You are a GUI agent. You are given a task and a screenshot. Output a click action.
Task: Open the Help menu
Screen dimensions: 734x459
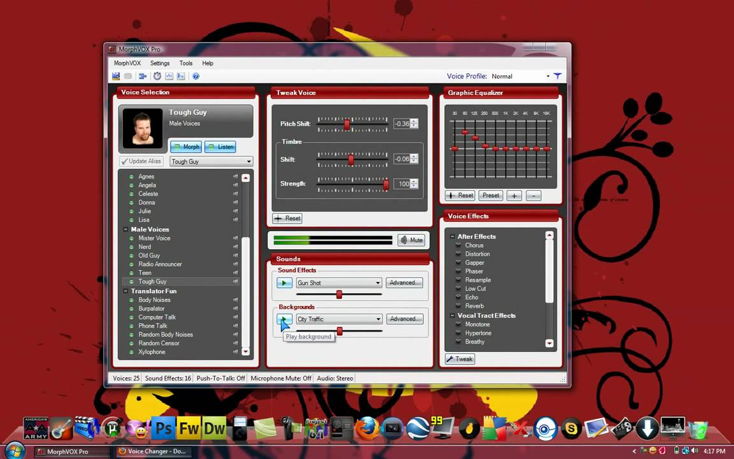tap(207, 63)
